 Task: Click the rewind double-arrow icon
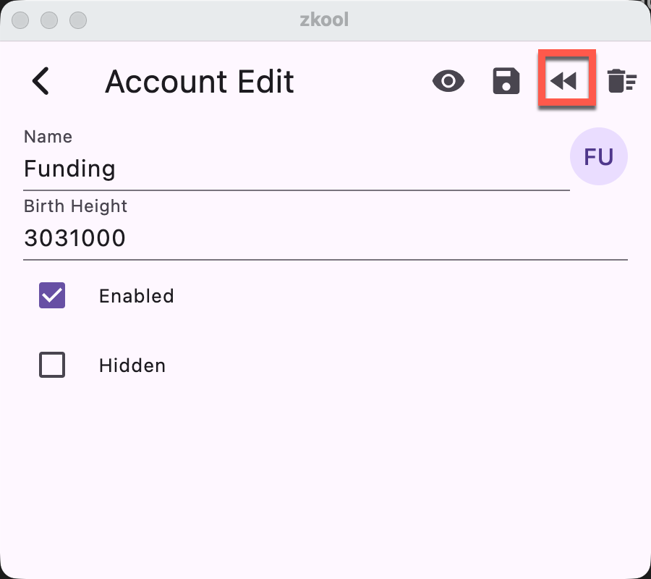tap(564, 81)
